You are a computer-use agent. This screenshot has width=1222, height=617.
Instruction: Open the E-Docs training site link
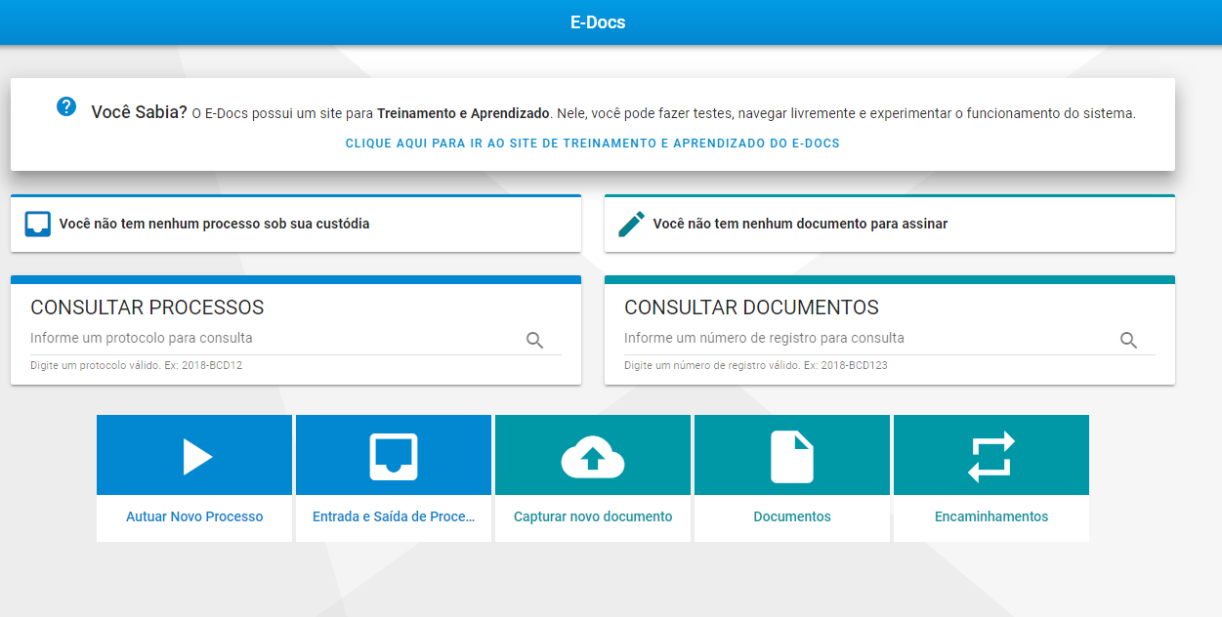coord(591,143)
